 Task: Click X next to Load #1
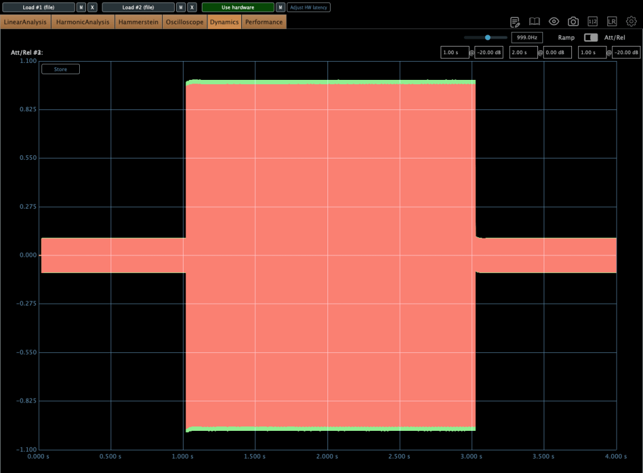point(92,8)
